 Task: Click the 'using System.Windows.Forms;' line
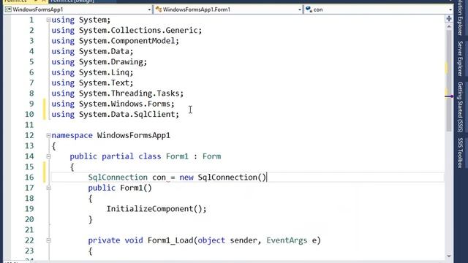(x=113, y=104)
